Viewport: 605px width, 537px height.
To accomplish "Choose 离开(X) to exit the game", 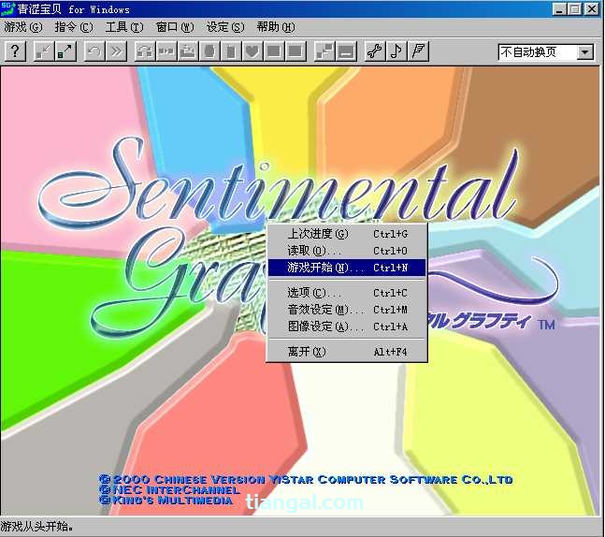I will 347,352.
